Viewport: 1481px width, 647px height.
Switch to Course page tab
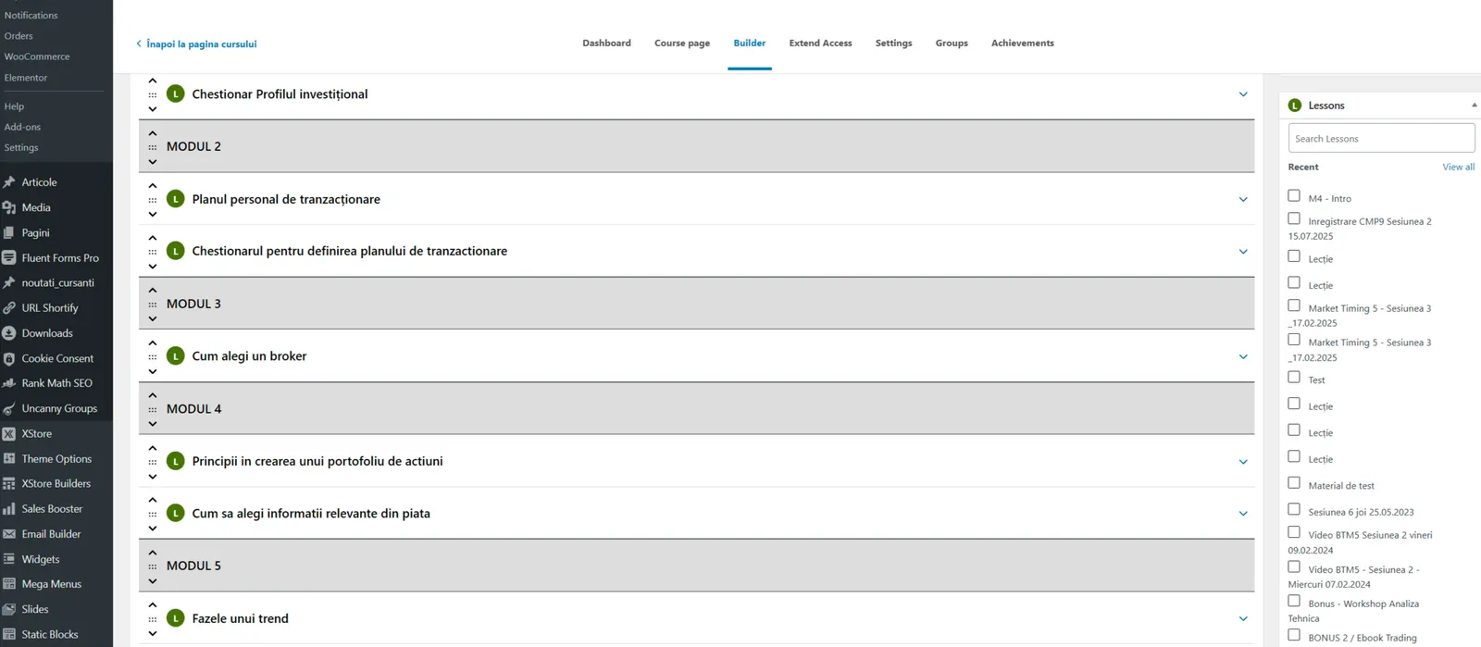tap(682, 44)
